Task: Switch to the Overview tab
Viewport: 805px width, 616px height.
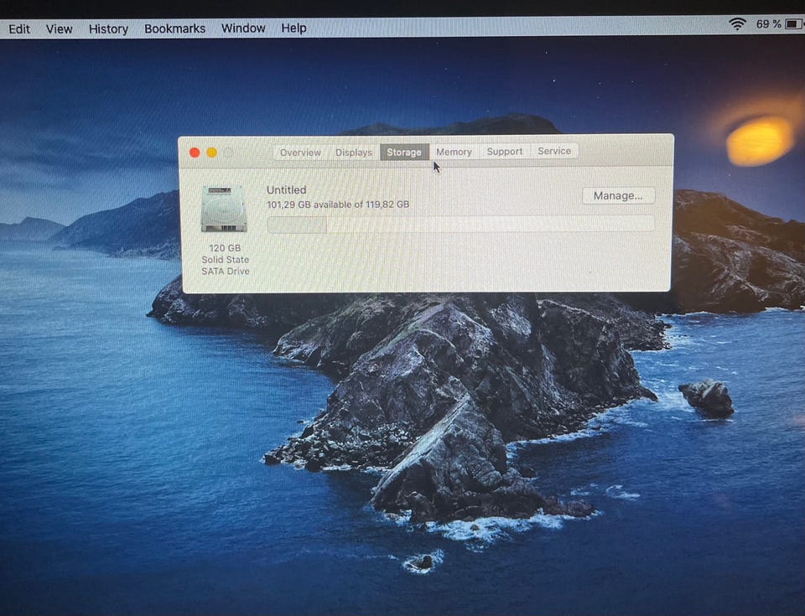Action: pyautogui.click(x=300, y=153)
